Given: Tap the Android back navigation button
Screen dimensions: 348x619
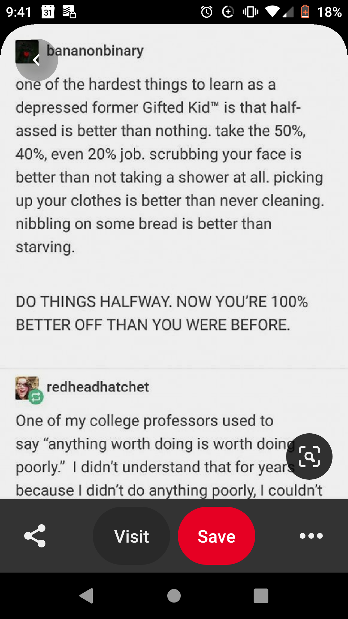Looking at the screenshot, I should [86, 595].
